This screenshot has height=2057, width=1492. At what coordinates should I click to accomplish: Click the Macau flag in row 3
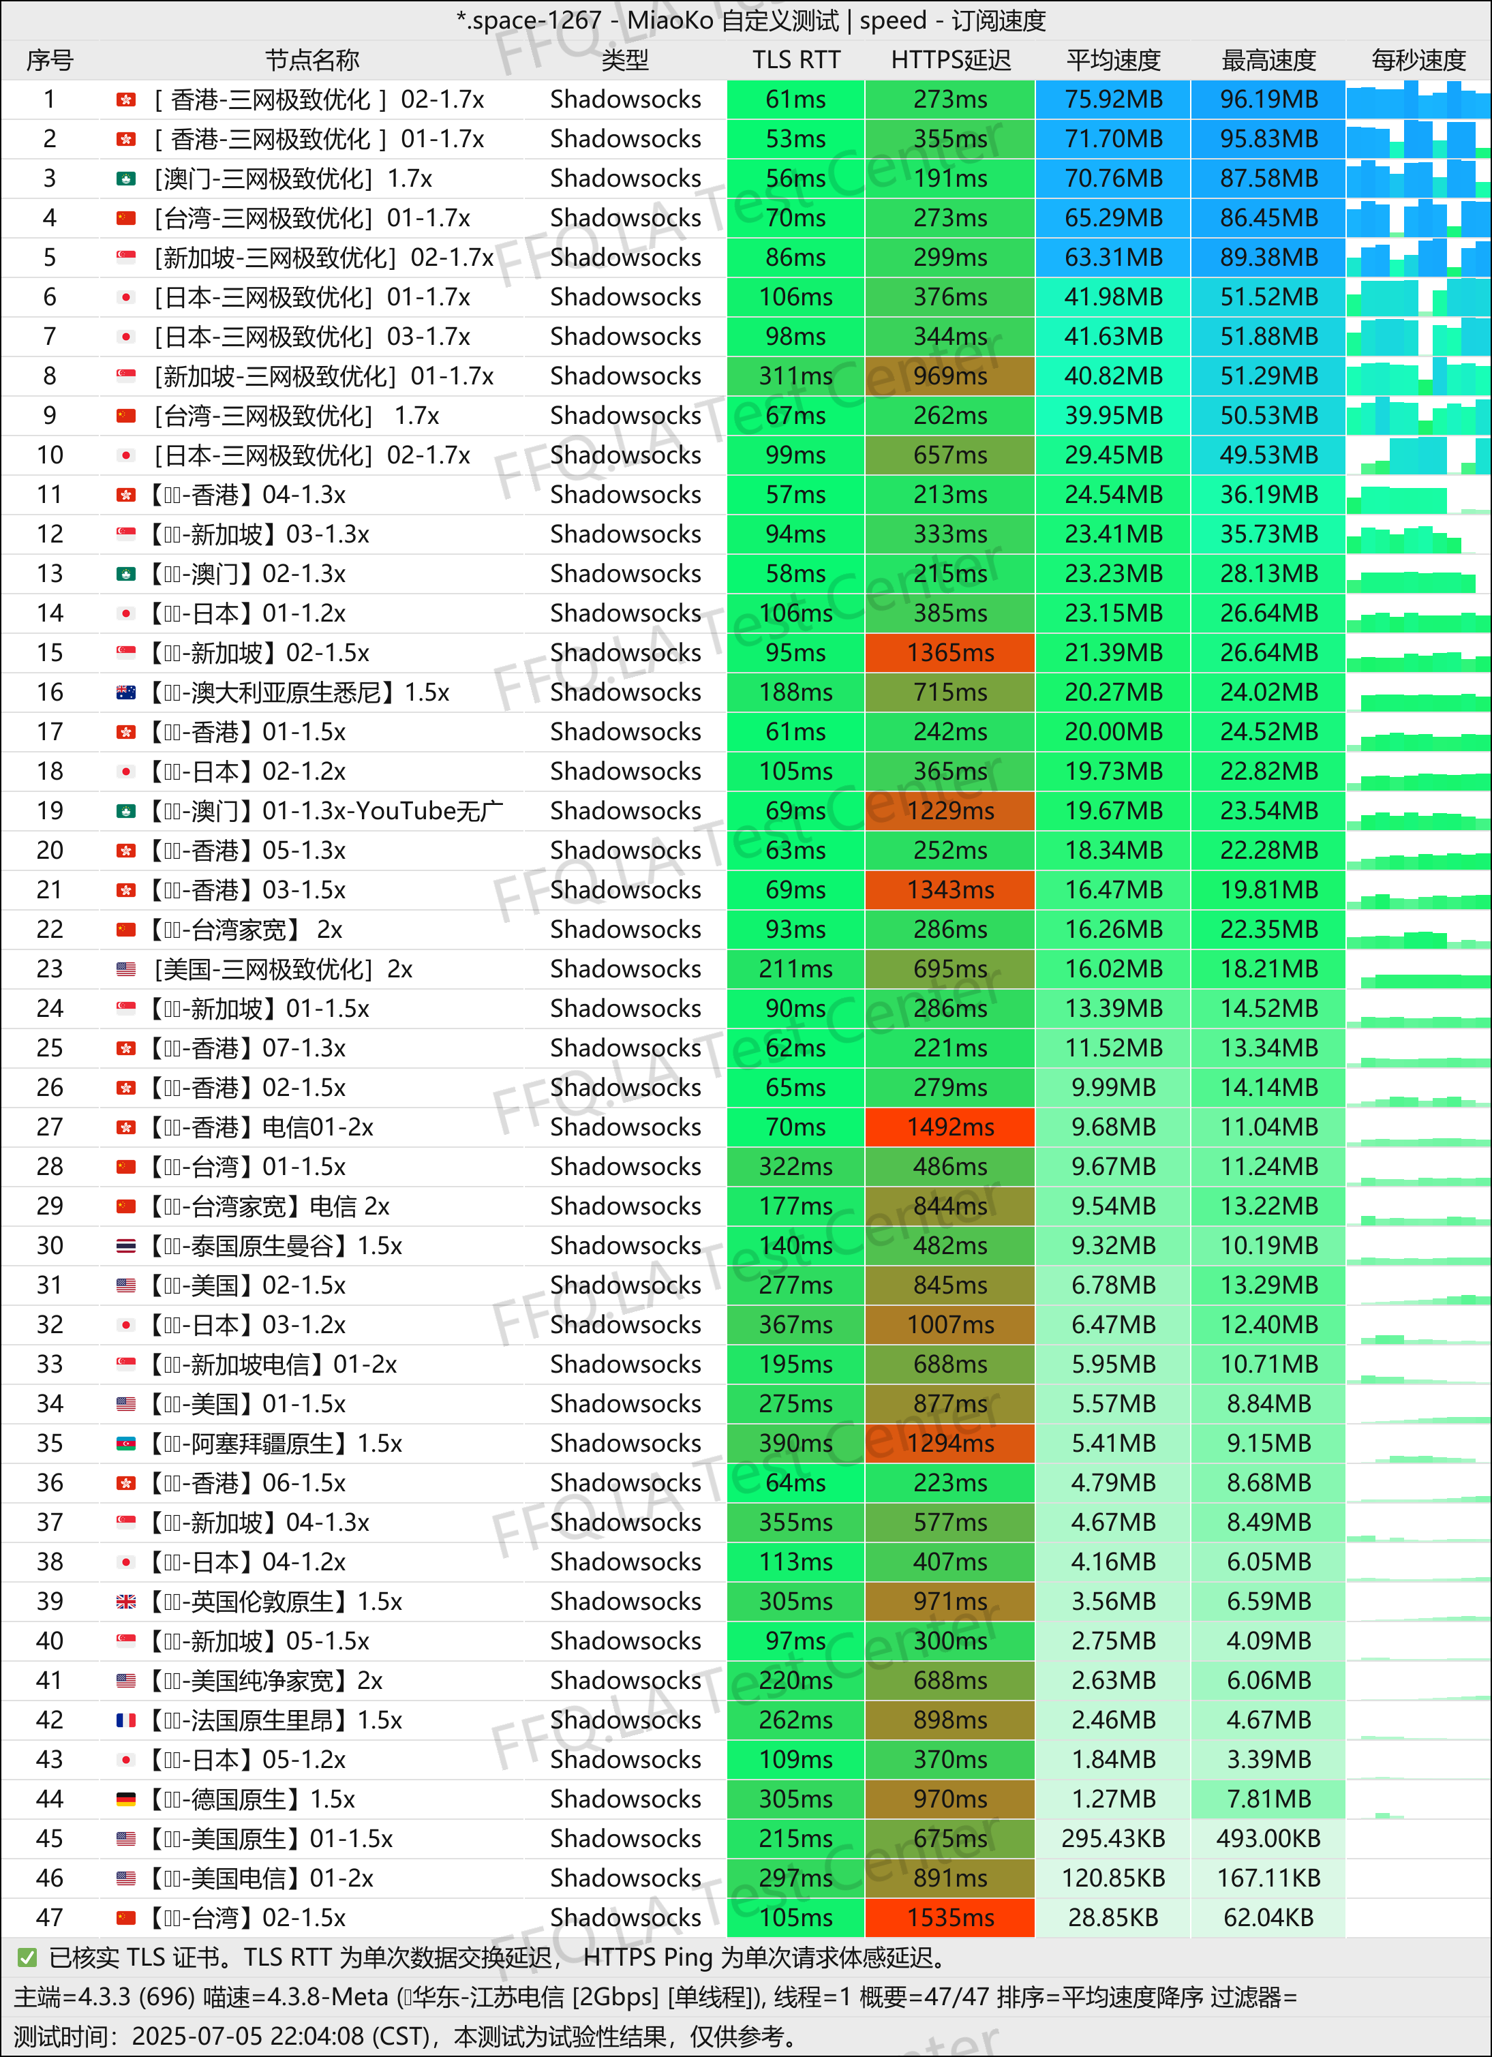[126, 179]
